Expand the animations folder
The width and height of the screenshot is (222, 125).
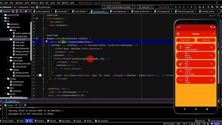pyautogui.click(x=5, y=24)
